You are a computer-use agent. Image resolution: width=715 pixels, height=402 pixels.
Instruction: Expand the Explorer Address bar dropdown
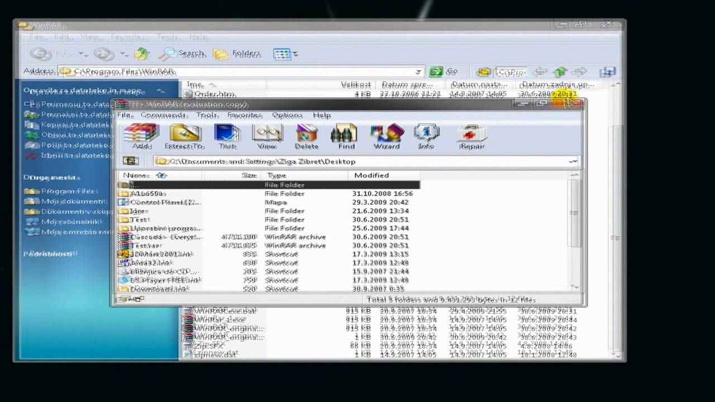point(418,72)
